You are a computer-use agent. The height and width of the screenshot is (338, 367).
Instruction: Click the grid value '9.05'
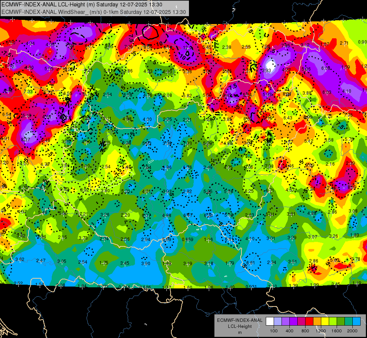[249, 167]
